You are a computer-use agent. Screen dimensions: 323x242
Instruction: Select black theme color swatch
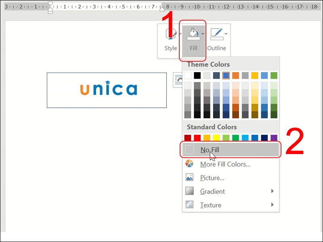point(197,75)
